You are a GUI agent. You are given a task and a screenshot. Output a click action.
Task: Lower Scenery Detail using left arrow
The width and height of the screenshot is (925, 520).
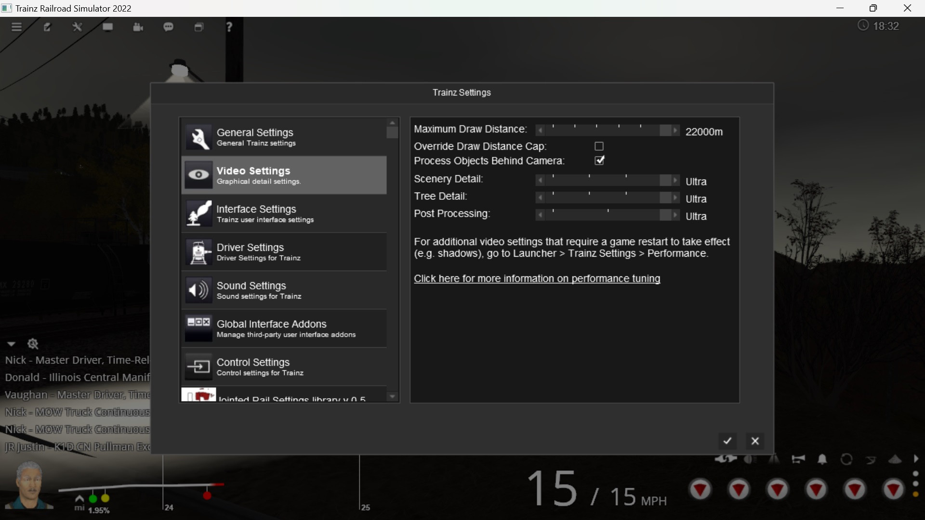click(x=540, y=180)
